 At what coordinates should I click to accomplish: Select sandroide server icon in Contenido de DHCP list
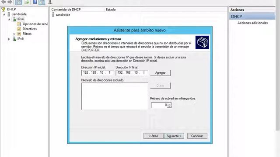click(53, 14)
